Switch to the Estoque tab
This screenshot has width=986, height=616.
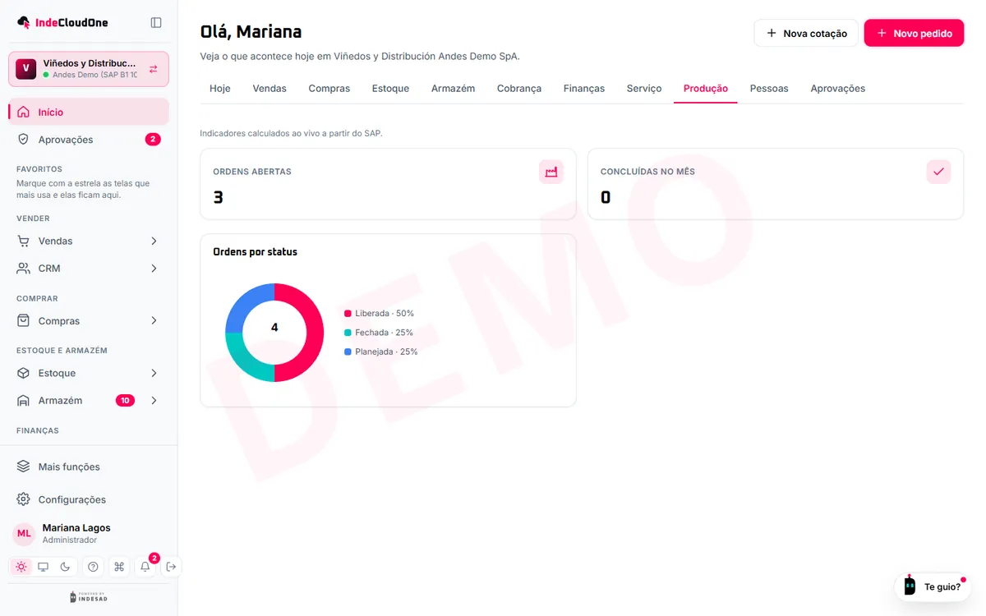coord(390,88)
